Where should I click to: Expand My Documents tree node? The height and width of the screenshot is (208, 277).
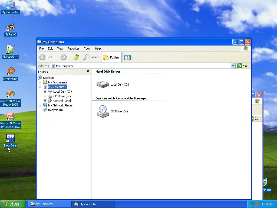(x=40, y=82)
